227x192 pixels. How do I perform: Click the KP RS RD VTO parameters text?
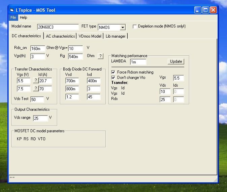click(31, 139)
